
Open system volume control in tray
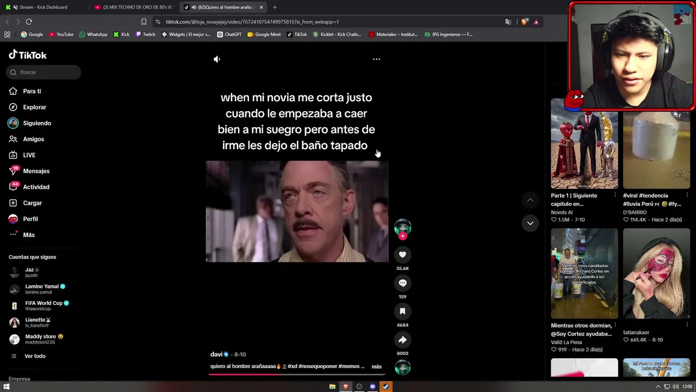(x=675, y=387)
